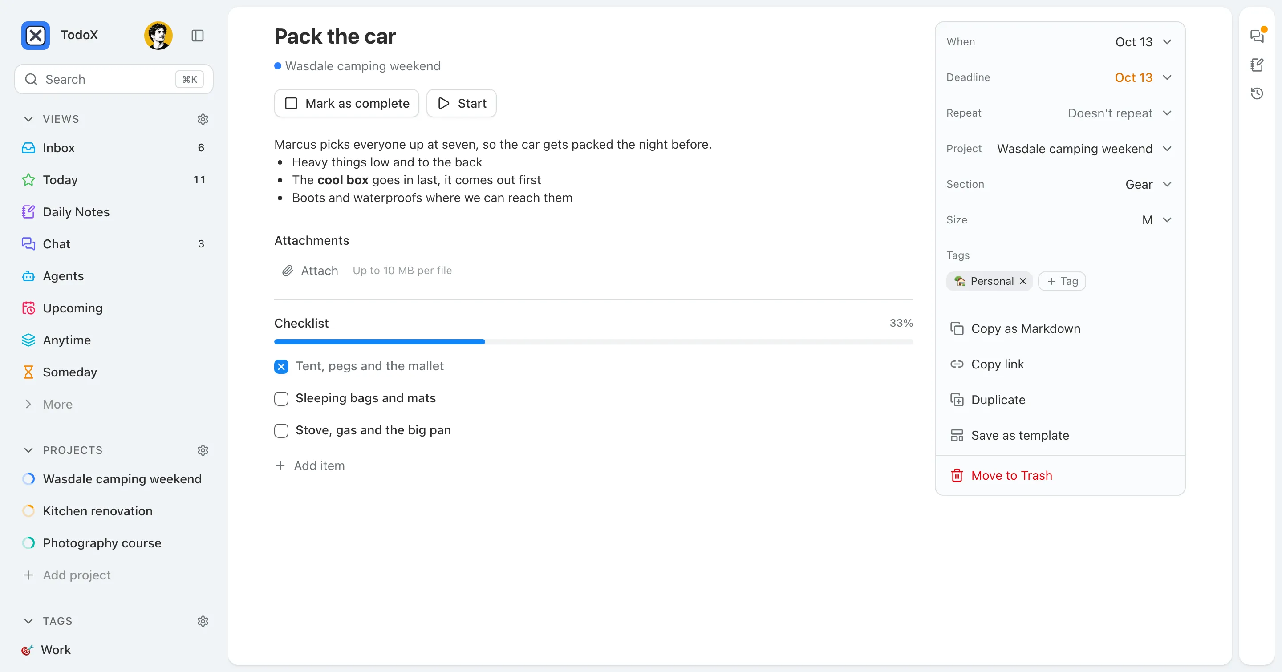Screen dimensions: 1282x672
Task: Collapse the Views section chevron
Action: tap(28, 119)
